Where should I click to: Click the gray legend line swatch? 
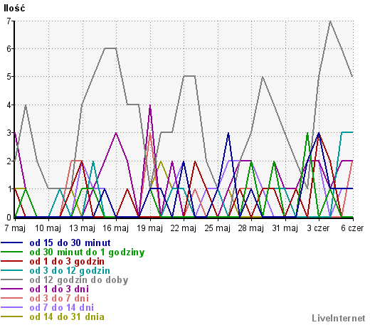tap(12, 279)
